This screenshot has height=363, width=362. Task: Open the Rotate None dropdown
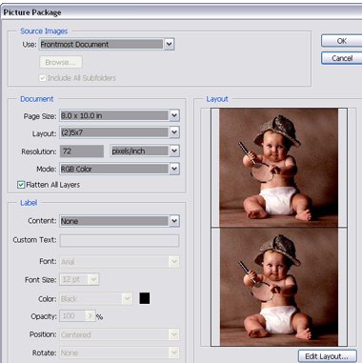[x=119, y=353]
